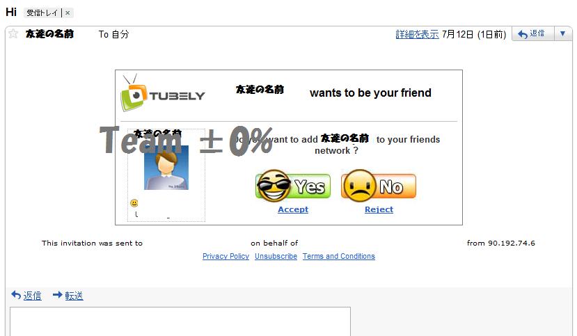577x336 pixels.
Task: Follow the Reject link
Action: (379, 209)
